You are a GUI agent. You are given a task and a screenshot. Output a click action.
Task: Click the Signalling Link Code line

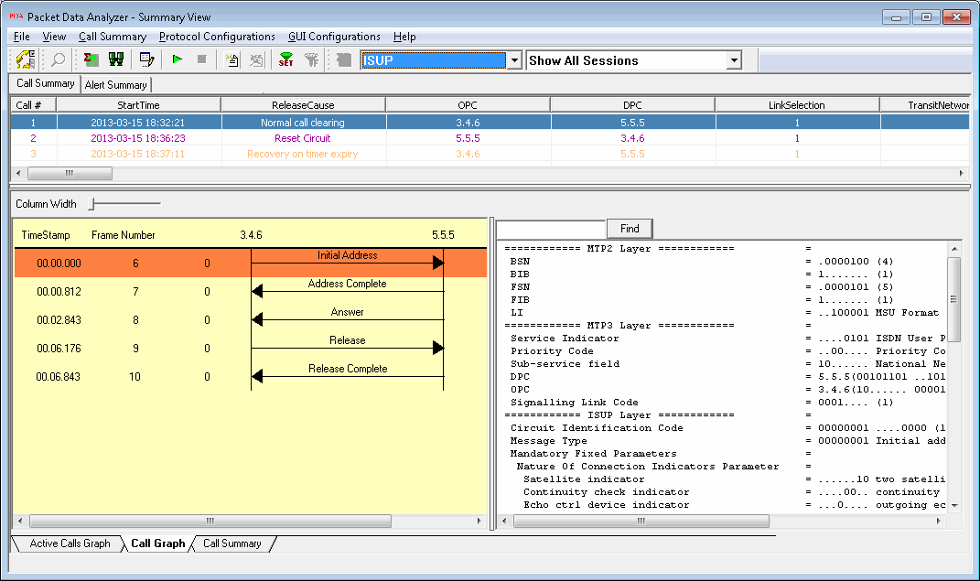575,403
